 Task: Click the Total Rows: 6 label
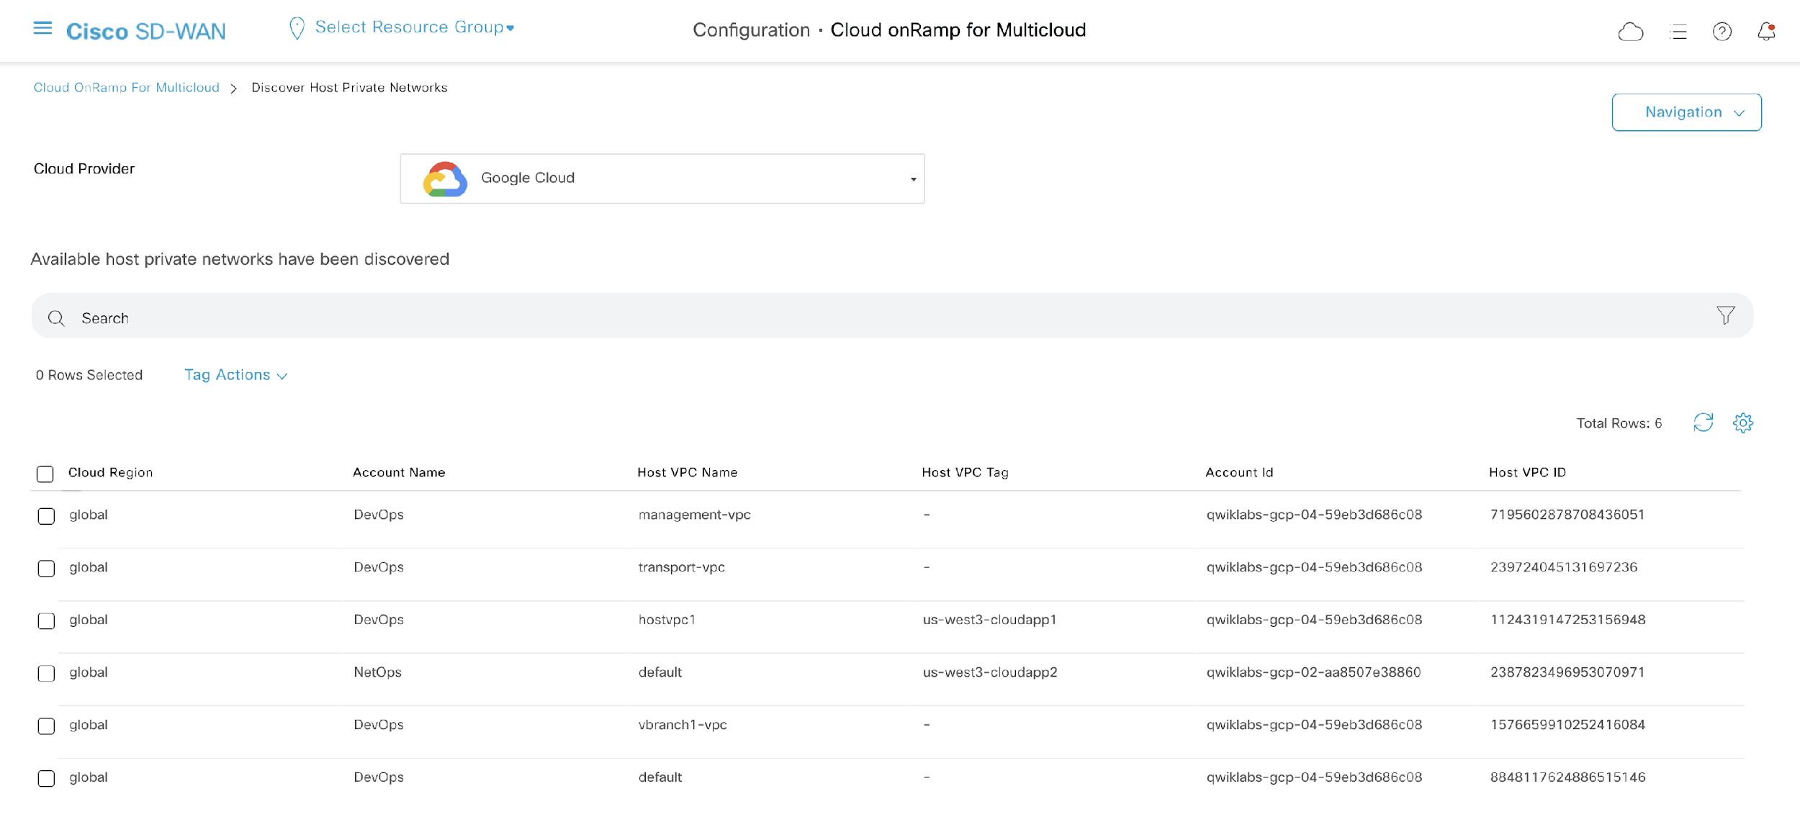tap(1619, 423)
